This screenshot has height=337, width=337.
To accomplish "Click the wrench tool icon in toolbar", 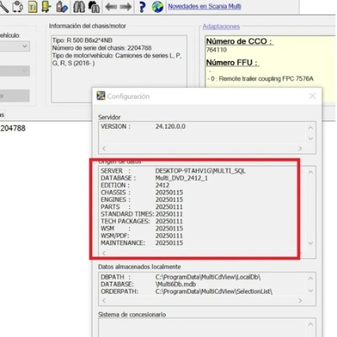I will [4, 6].
